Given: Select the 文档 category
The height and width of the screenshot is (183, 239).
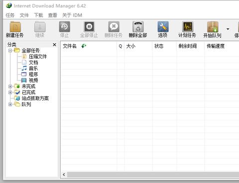Looking at the screenshot, I should [33, 63].
